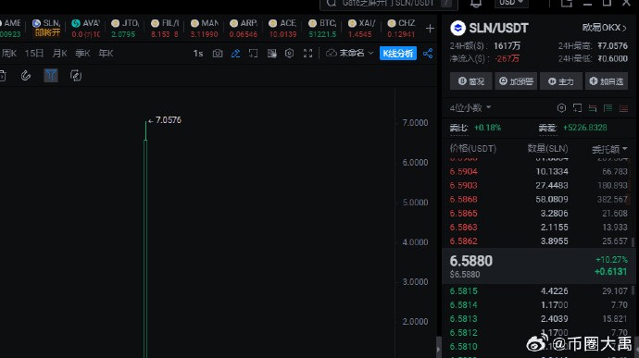Show sell orders only red list icon

point(623,108)
